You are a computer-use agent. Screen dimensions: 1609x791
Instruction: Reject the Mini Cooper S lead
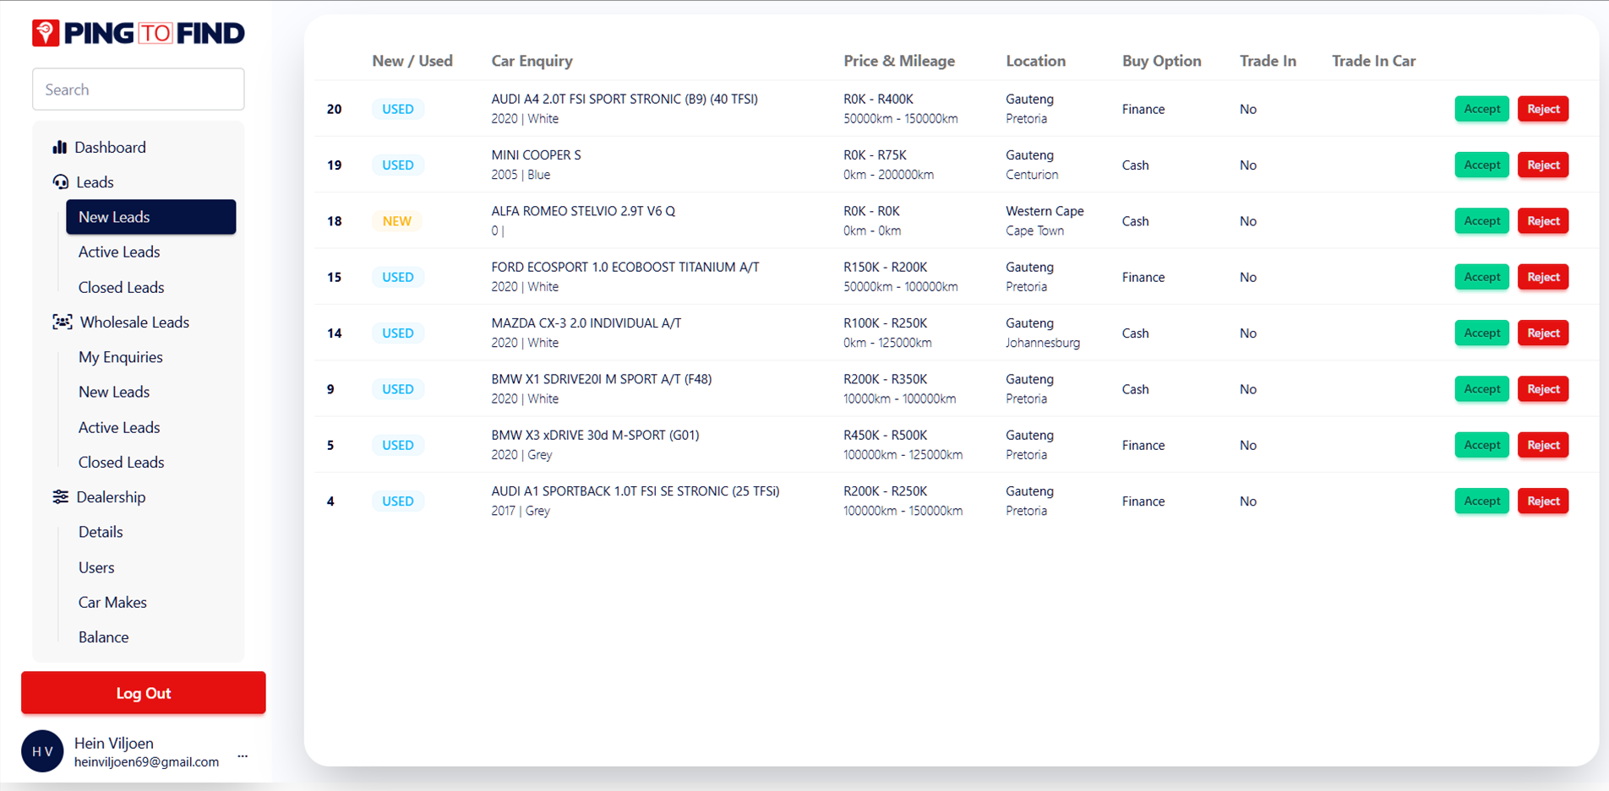(1542, 165)
